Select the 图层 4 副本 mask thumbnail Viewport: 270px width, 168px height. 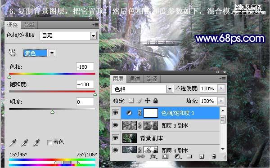tap(151, 150)
